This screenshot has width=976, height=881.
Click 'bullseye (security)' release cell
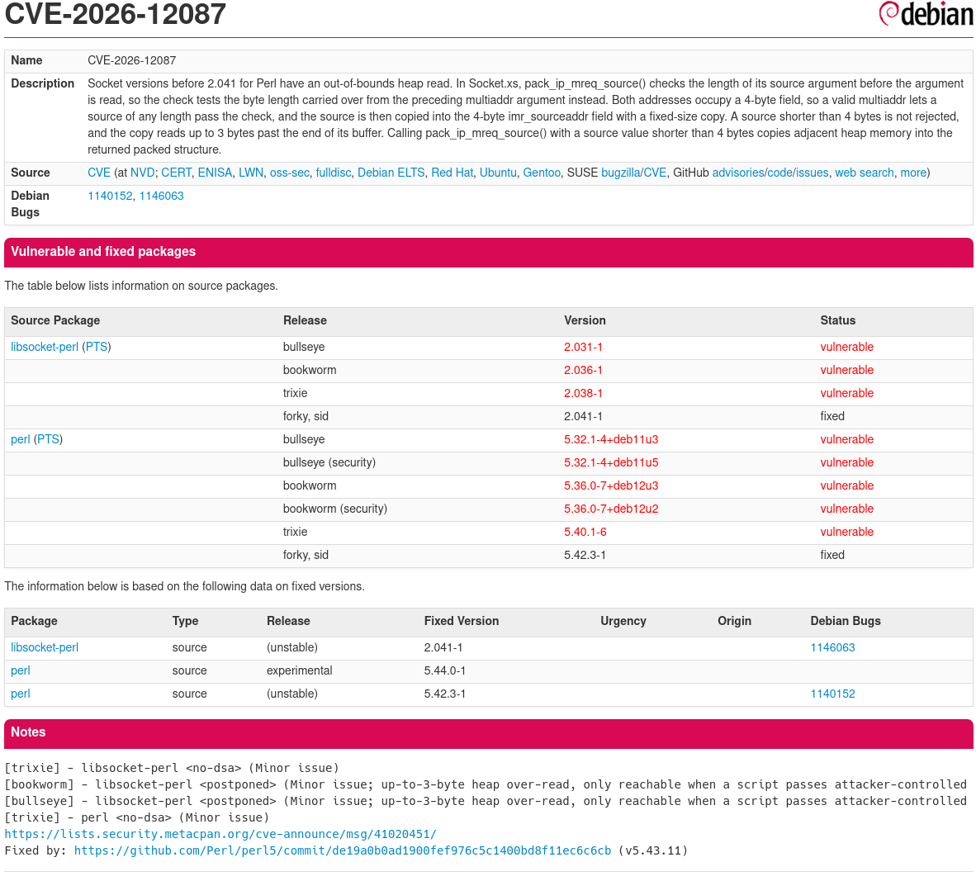[329, 462]
